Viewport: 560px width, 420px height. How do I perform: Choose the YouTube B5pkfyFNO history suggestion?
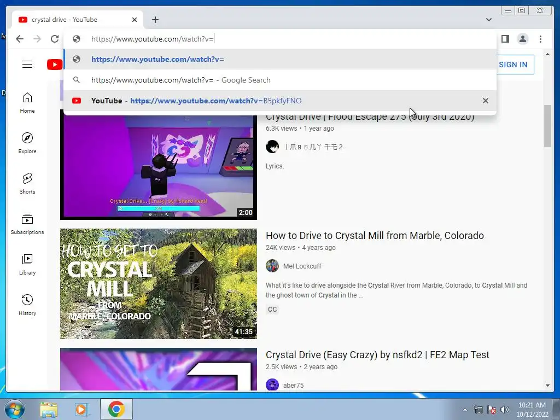click(280, 101)
